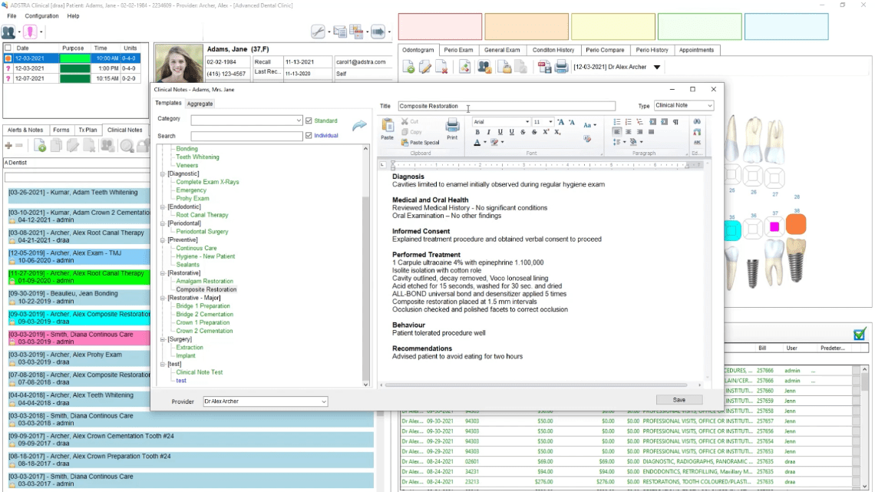The image size is (875, 492).
Task: Select Amalgam Restoration template
Action: pyautogui.click(x=205, y=281)
